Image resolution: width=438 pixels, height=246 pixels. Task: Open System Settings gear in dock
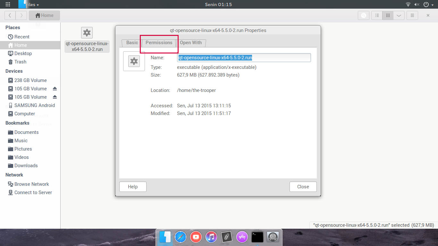273,237
